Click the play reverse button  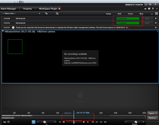pyautogui.click(x=63, y=122)
